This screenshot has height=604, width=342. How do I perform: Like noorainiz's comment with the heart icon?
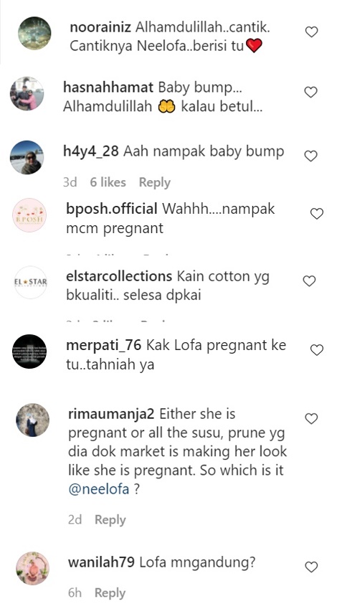coord(311,32)
